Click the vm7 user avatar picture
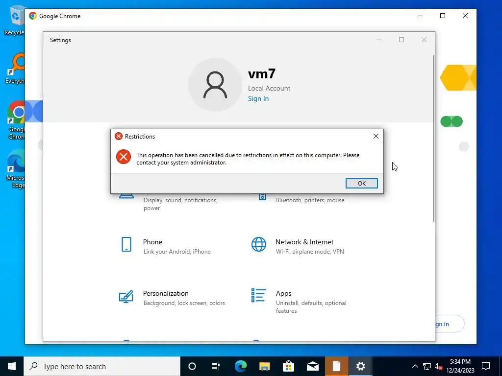This screenshot has width=502, height=376. 215,85
